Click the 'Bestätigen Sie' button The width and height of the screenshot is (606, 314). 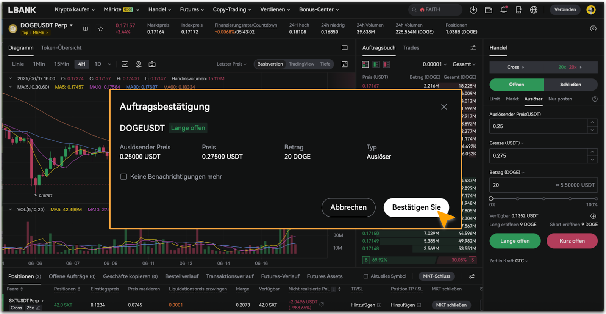(416, 207)
